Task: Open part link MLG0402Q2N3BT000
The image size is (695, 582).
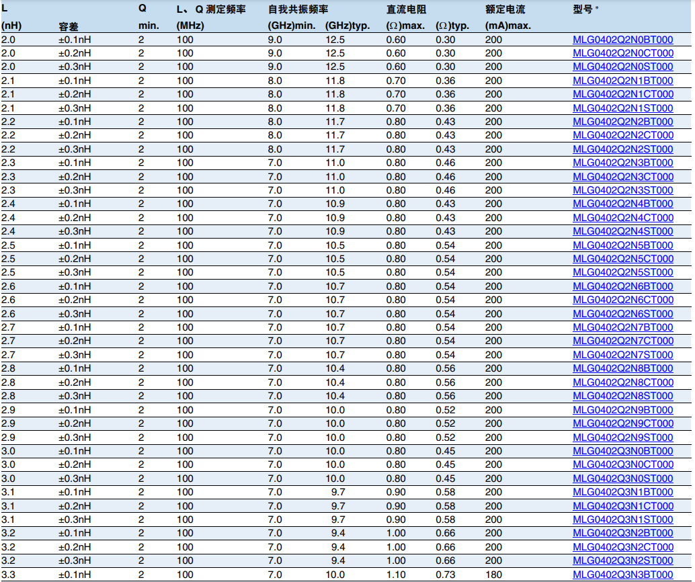Action: (x=623, y=163)
